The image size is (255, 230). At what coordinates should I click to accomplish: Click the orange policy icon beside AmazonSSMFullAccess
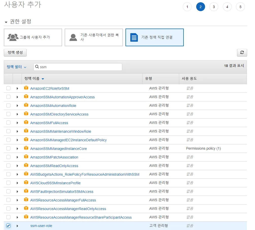tap(26, 123)
